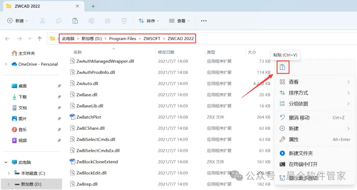The height and width of the screenshot is (190, 357).
Task: Go forward with the right arrow
Action: coord(20,38)
